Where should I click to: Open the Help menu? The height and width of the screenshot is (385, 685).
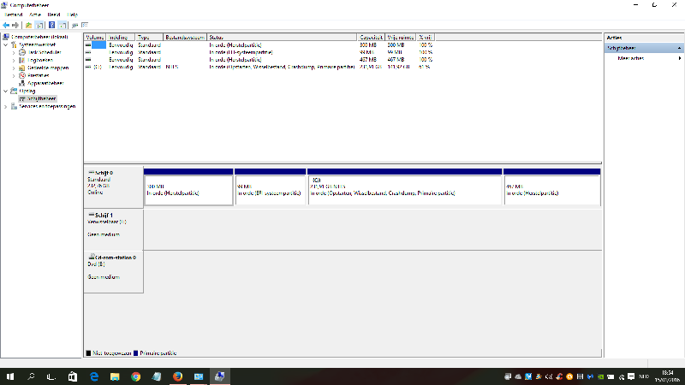click(73, 15)
